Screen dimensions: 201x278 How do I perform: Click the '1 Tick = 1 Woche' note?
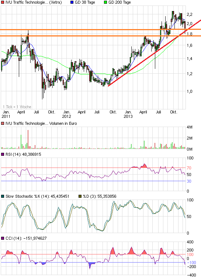(17, 107)
